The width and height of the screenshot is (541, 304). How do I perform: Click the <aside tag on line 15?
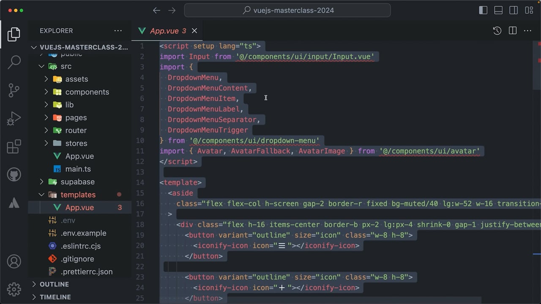(x=180, y=193)
